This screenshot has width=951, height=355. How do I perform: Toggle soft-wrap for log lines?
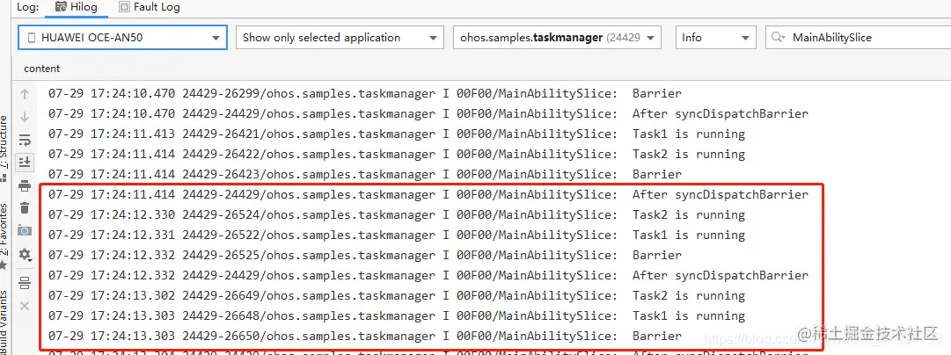[25, 140]
